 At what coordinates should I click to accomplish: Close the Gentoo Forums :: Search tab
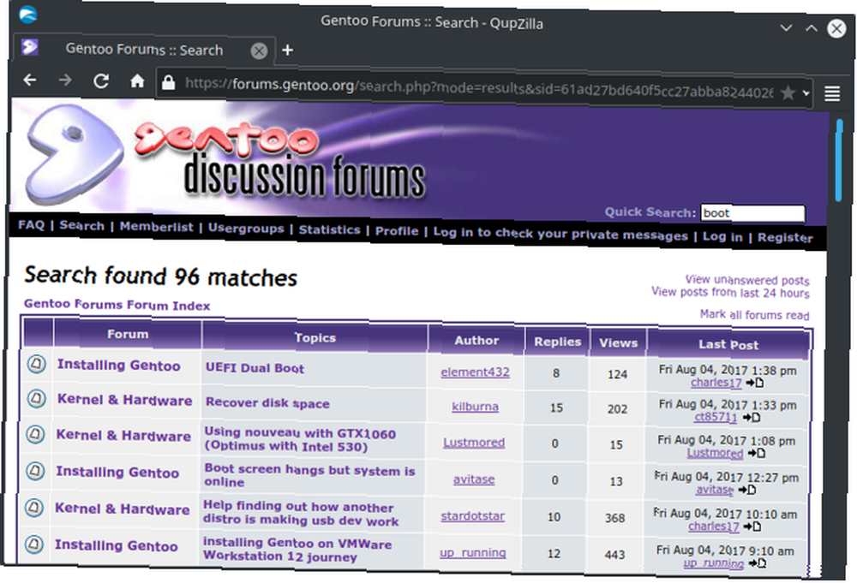click(259, 51)
